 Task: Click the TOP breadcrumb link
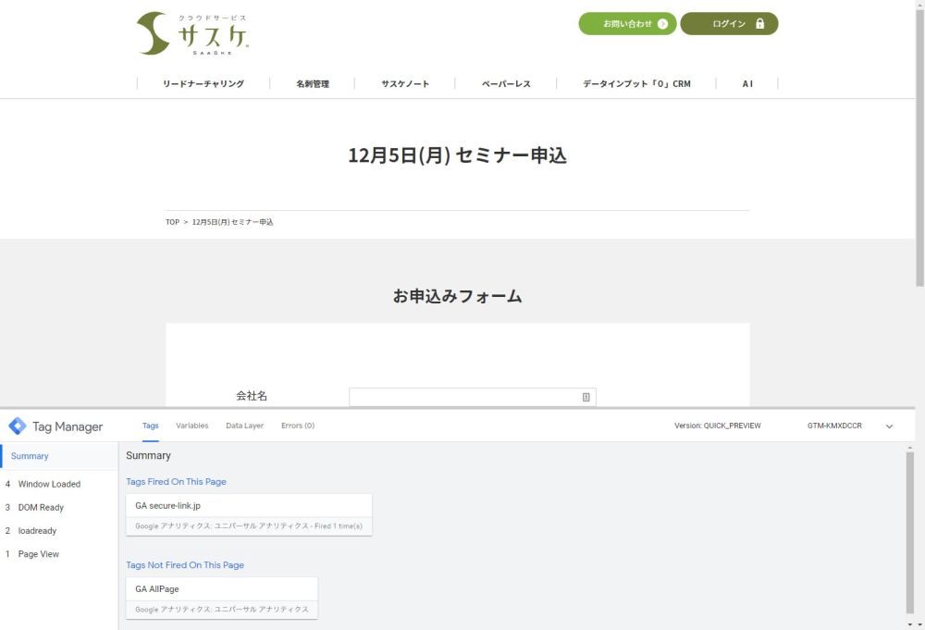172,222
